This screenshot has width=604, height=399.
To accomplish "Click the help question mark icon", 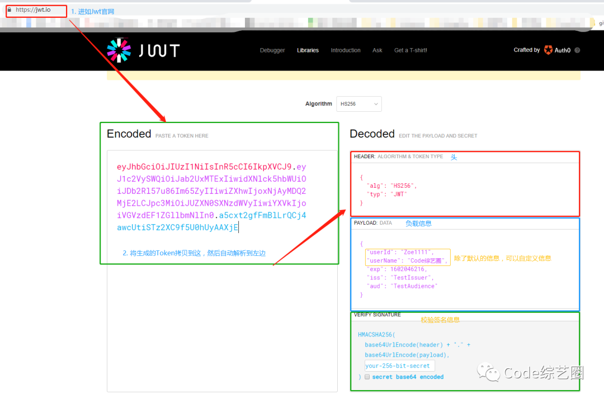I will click(577, 50).
